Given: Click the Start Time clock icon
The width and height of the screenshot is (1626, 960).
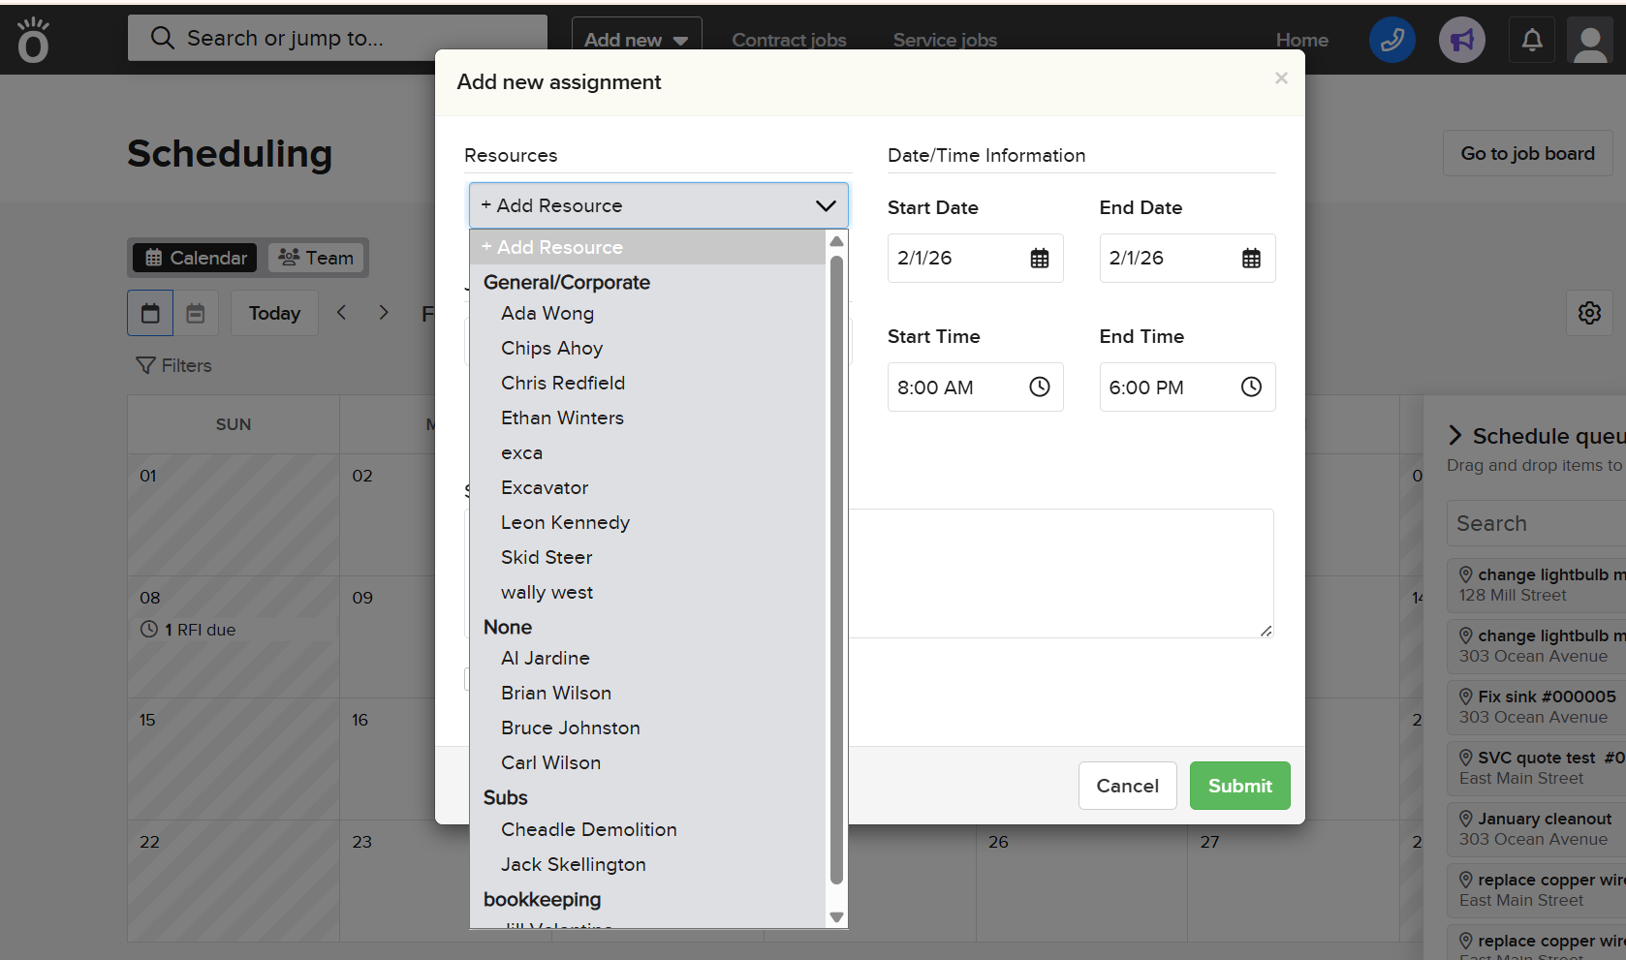Looking at the screenshot, I should 1039,387.
